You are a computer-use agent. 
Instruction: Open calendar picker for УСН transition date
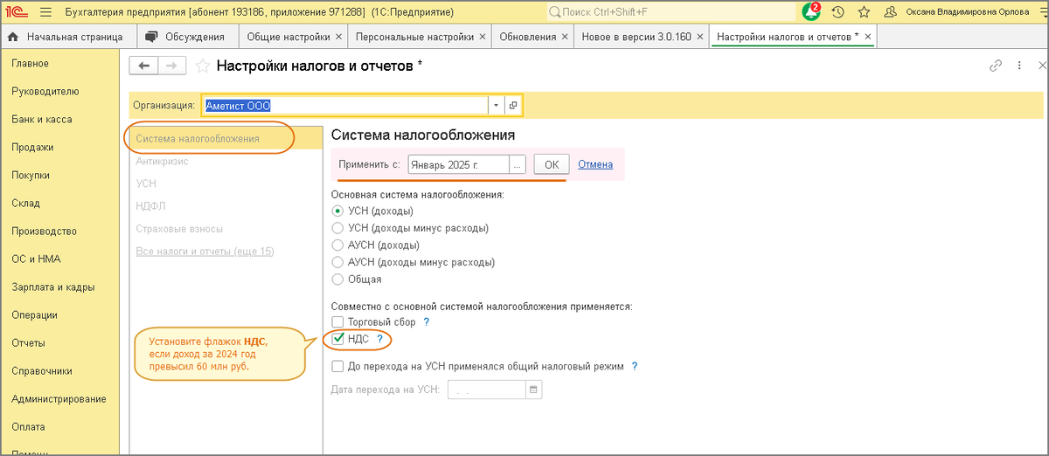532,390
